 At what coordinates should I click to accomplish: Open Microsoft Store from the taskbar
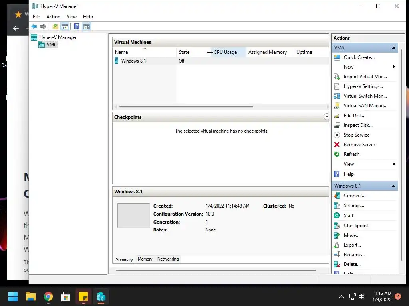[x=66, y=296]
